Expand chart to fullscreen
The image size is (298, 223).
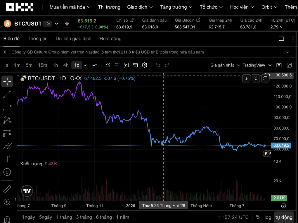(289, 65)
